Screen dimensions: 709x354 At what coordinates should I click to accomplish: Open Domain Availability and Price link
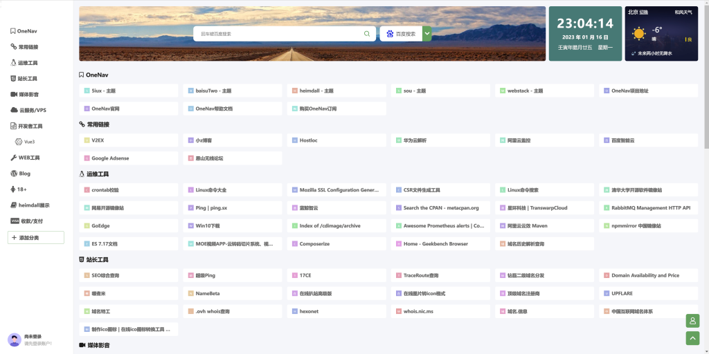click(x=648, y=275)
